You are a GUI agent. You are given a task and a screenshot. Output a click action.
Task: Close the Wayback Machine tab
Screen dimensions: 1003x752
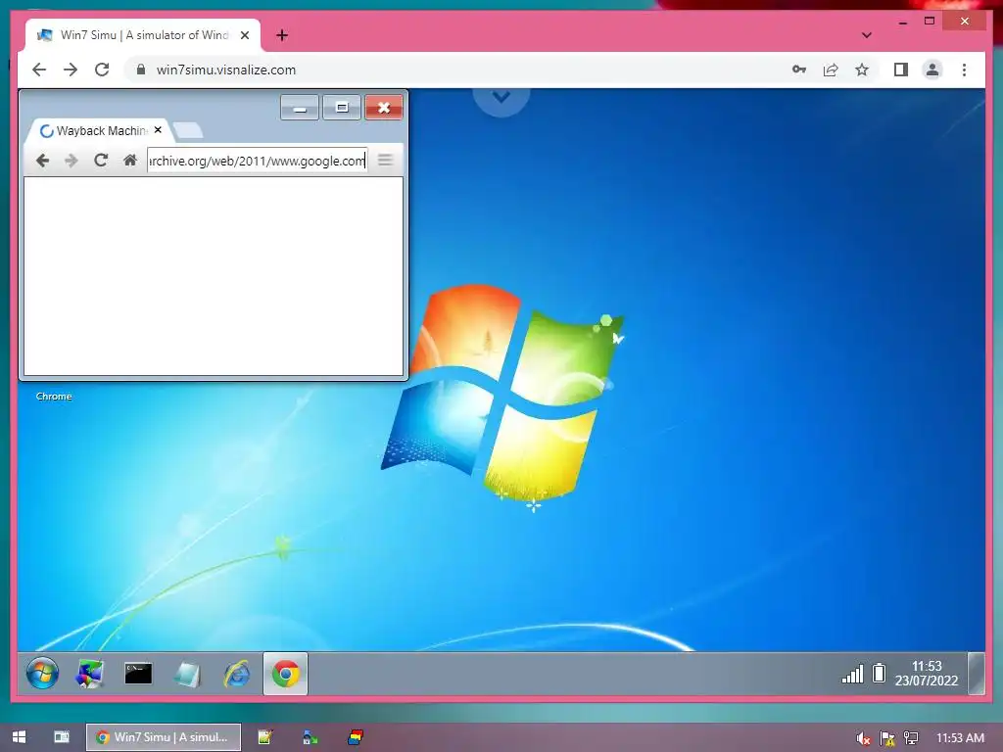[158, 130]
